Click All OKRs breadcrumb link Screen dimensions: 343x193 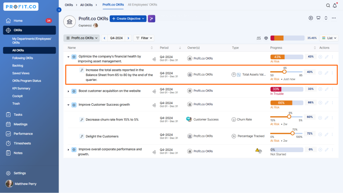(86, 5)
